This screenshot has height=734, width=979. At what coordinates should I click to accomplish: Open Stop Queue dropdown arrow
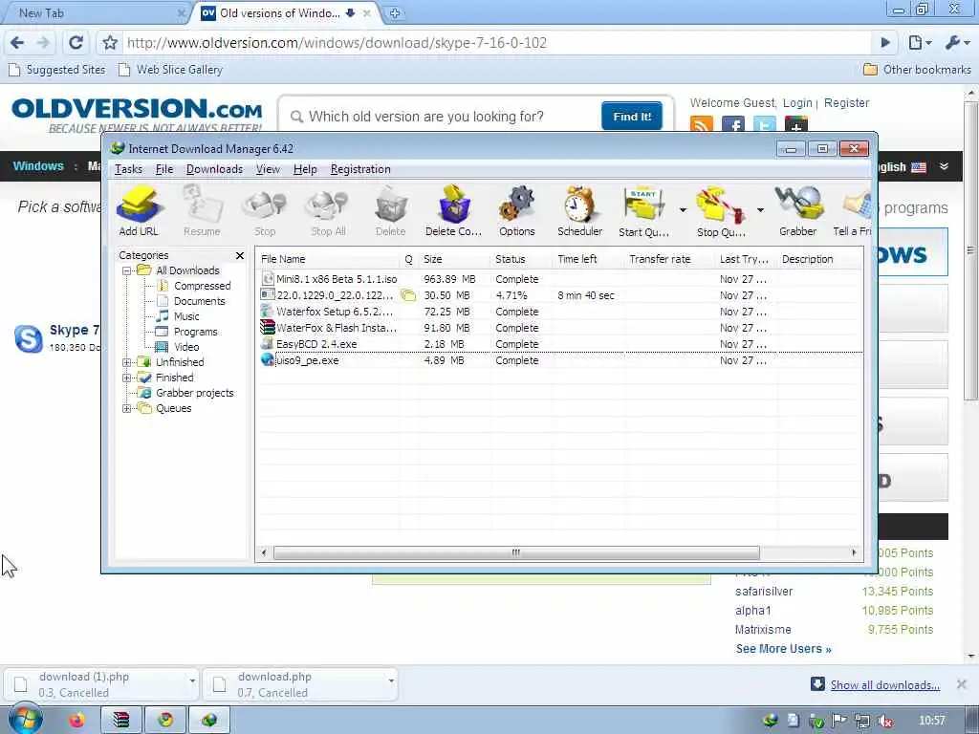[x=760, y=209]
